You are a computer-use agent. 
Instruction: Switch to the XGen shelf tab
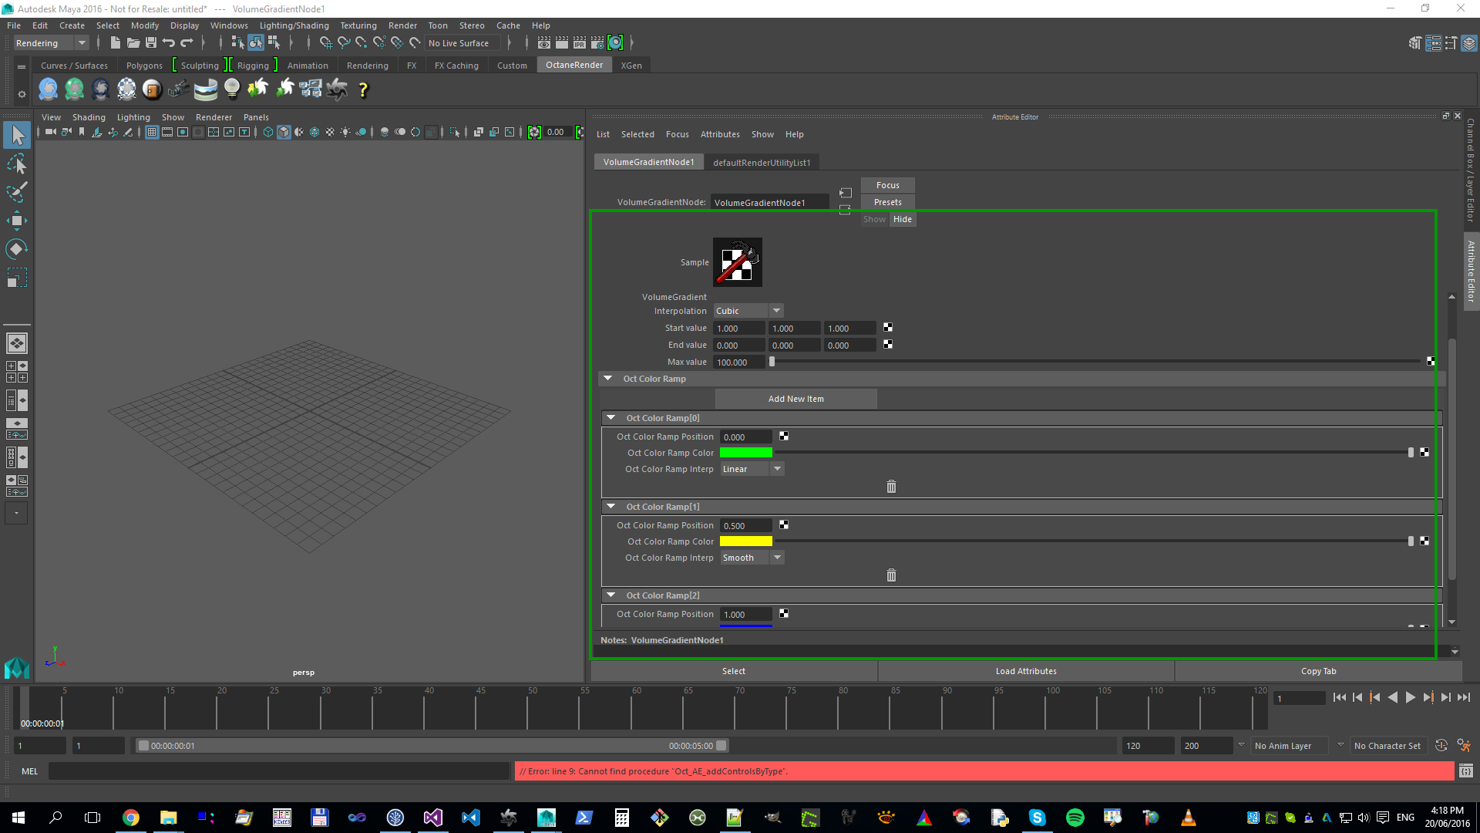631,66
